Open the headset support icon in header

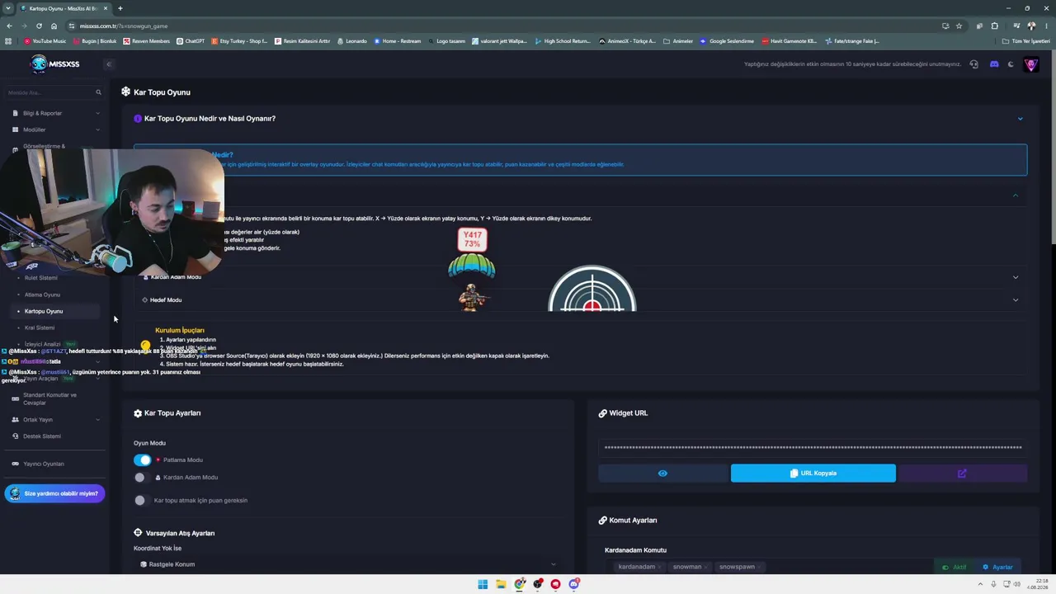(x=974, y=64)
